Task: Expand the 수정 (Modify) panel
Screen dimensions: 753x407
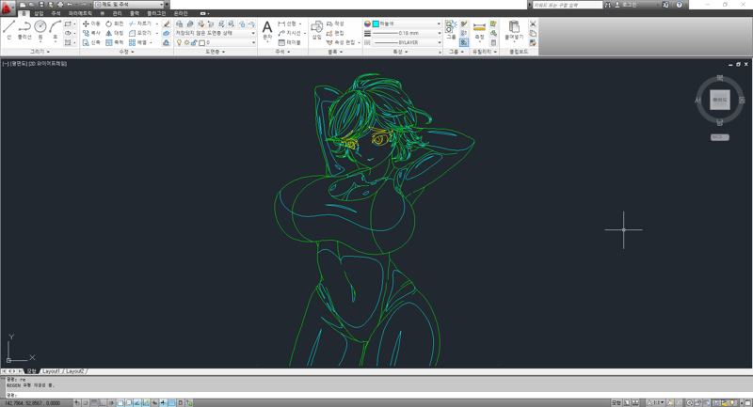Action: point(126,52)
